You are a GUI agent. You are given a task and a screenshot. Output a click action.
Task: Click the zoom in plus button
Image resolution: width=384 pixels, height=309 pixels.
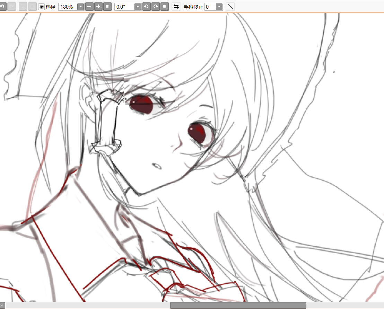click(x=98, y=7)
